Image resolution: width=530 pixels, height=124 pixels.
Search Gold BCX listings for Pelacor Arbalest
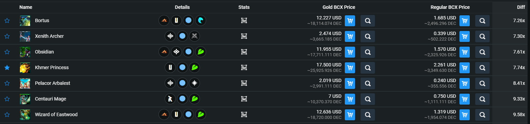(368, 83)
